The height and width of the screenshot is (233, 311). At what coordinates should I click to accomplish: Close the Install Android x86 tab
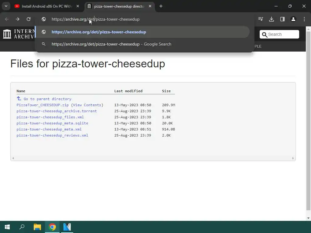(x=78, y=6)
